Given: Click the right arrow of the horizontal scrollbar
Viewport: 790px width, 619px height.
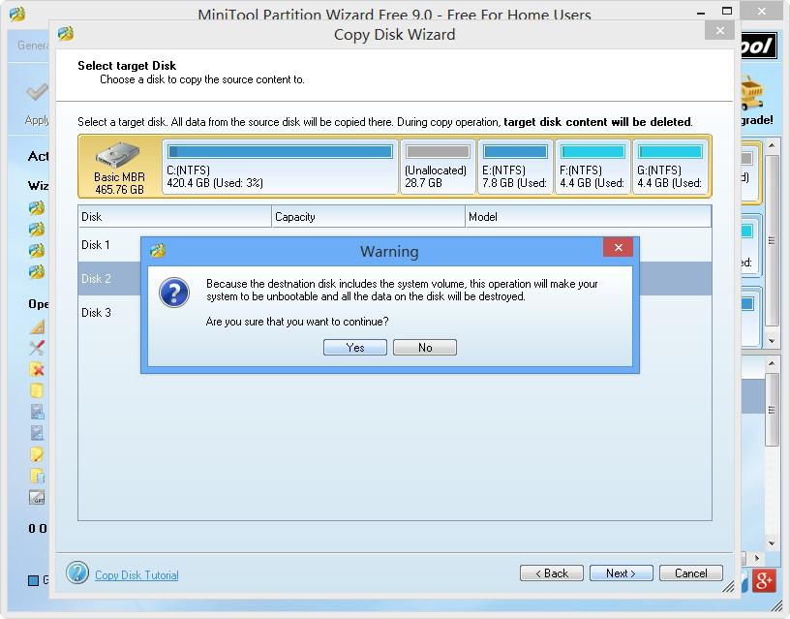Looking at the screenshot, I should tap(757, 558).
